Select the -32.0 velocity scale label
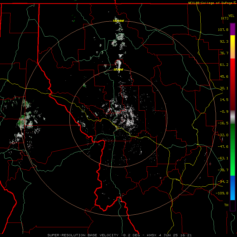This screenshot has height=237, width=237. click(x=223, y=135)
